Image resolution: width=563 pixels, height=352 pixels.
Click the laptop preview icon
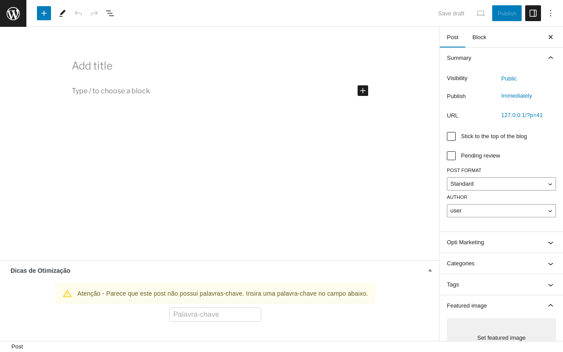tap(481, 13)
